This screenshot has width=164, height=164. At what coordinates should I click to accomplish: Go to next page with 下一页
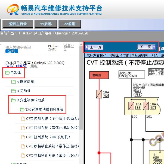pos(146,47)
